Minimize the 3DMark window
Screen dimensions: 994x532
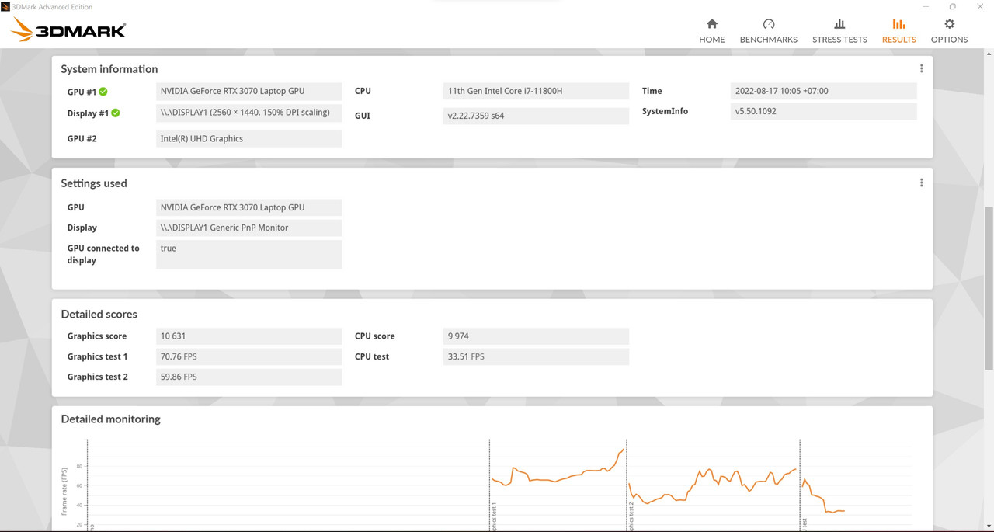tap(925, 6)
